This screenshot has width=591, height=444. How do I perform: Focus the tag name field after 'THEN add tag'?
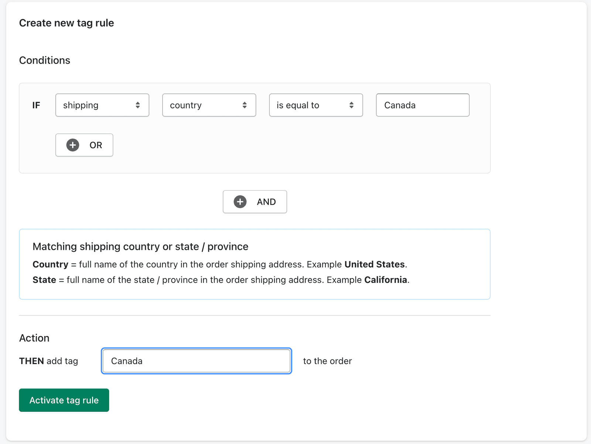coord(196,361)
